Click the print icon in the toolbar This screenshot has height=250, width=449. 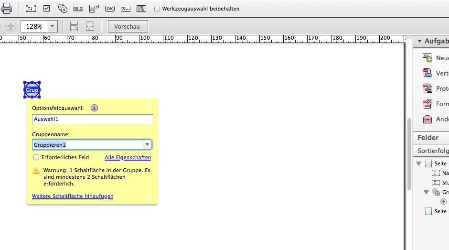7,8
